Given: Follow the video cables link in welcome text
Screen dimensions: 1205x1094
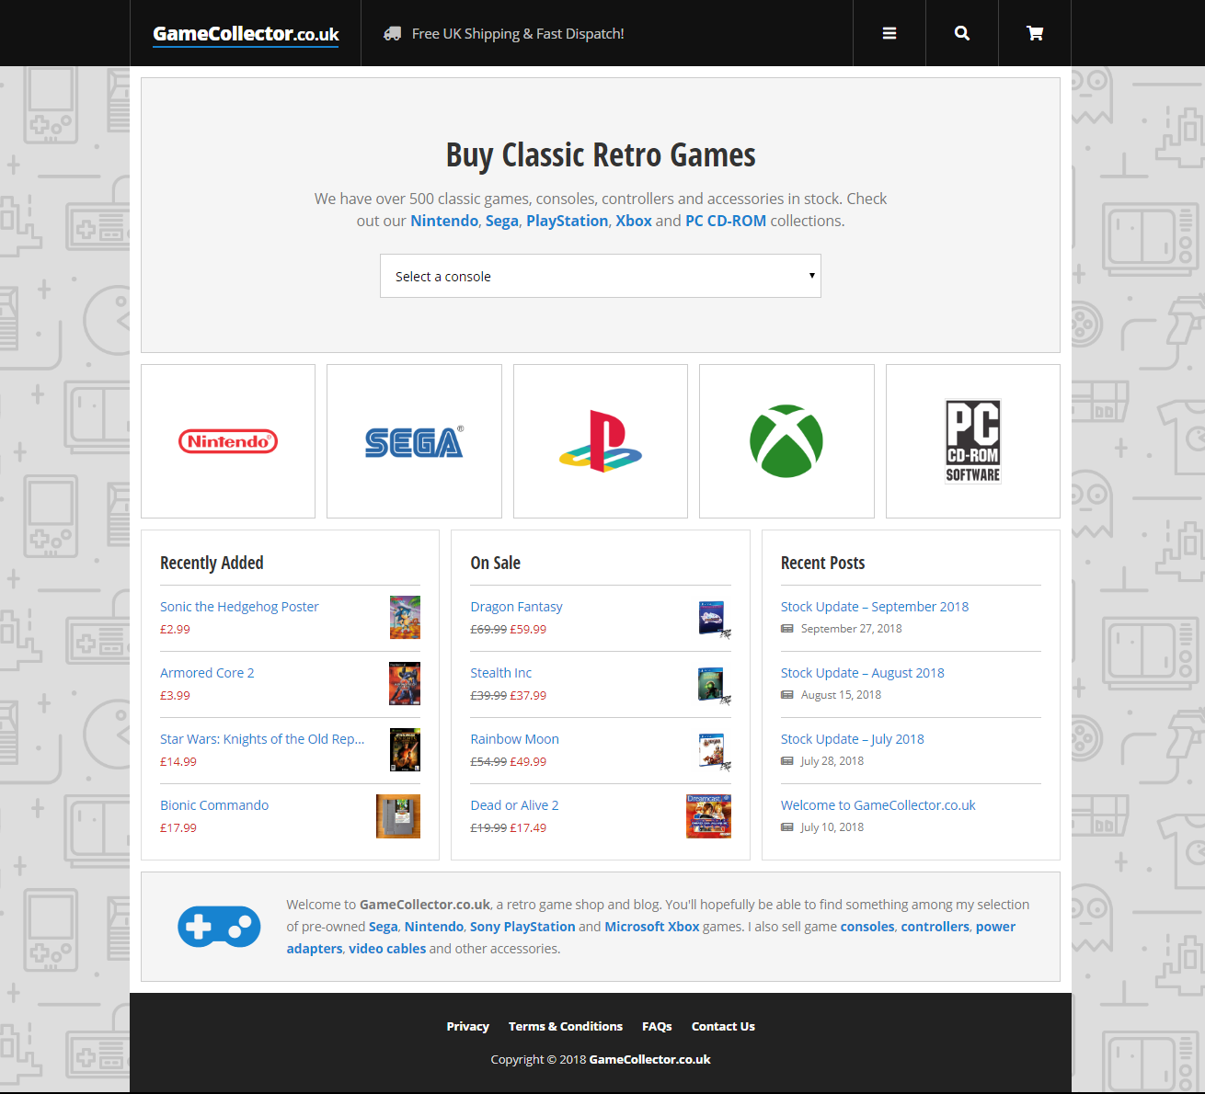Looking at the screenshot, I should point(387,949).
